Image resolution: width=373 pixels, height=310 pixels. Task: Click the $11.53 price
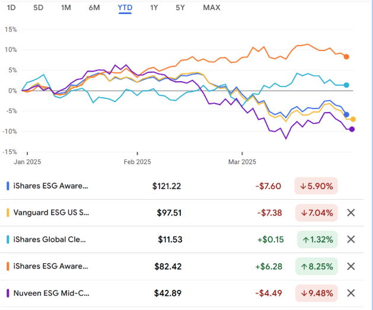point(170,239)
